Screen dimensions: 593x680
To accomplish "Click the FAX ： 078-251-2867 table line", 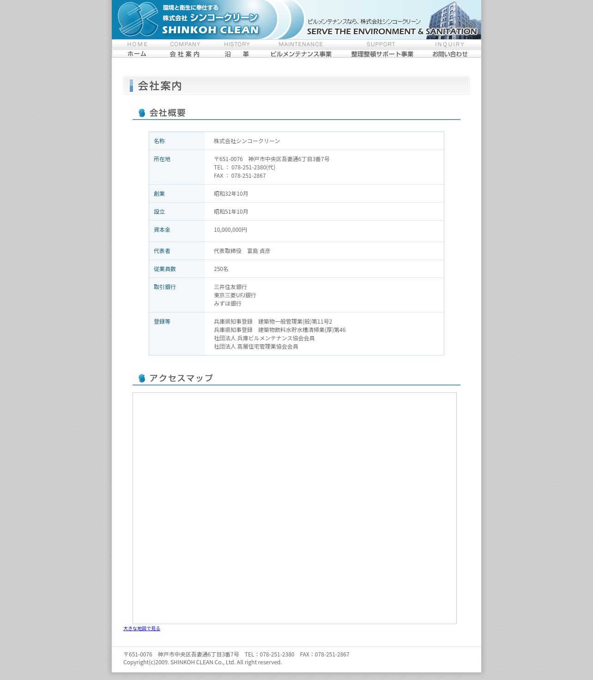I will [240, 175].
